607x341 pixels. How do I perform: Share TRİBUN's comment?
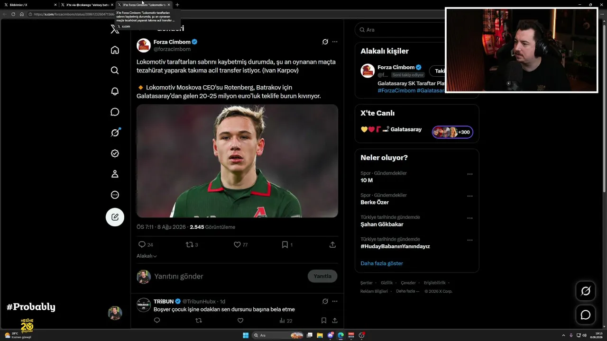[x=335, y=321]
